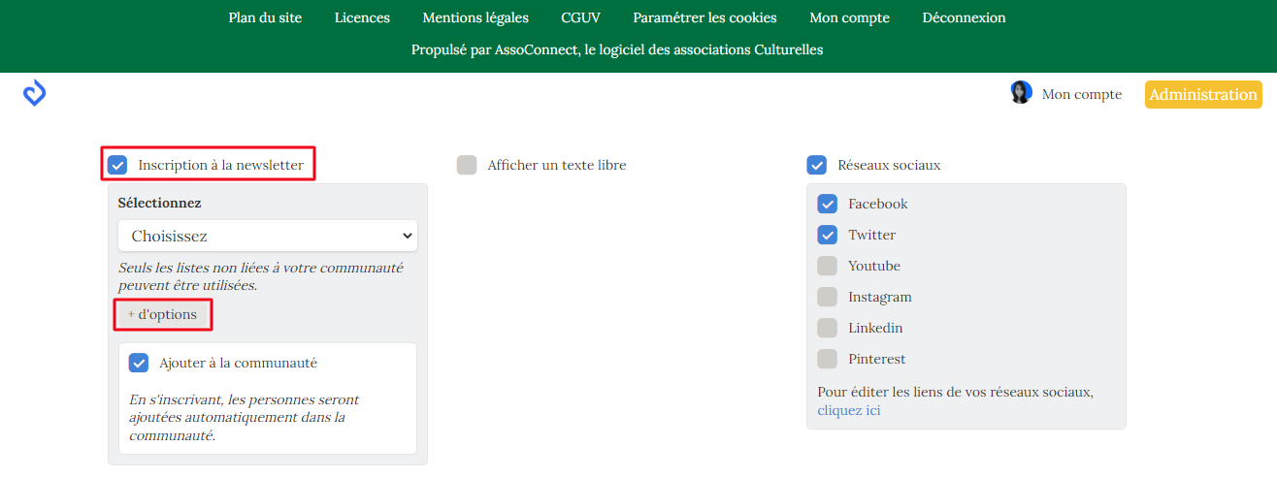Expand the + d'options section

point(162,314)
